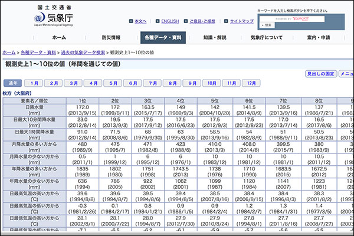The image size is (354, 236).
Task: Click the ホーム breadcrumb link
Action: pyautogui.click(x=9, y=53)
